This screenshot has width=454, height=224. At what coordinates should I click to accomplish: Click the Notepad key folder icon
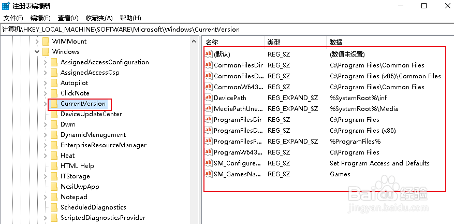tap(54, 197)
